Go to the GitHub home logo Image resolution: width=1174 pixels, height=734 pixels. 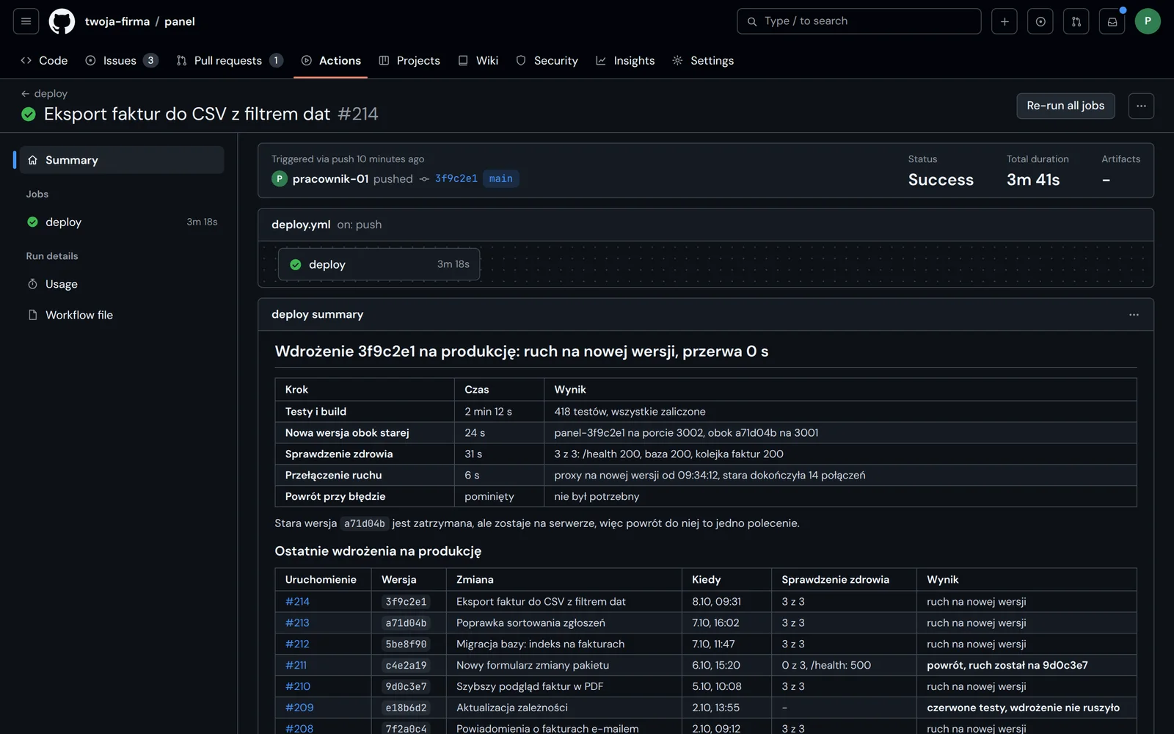62,21
